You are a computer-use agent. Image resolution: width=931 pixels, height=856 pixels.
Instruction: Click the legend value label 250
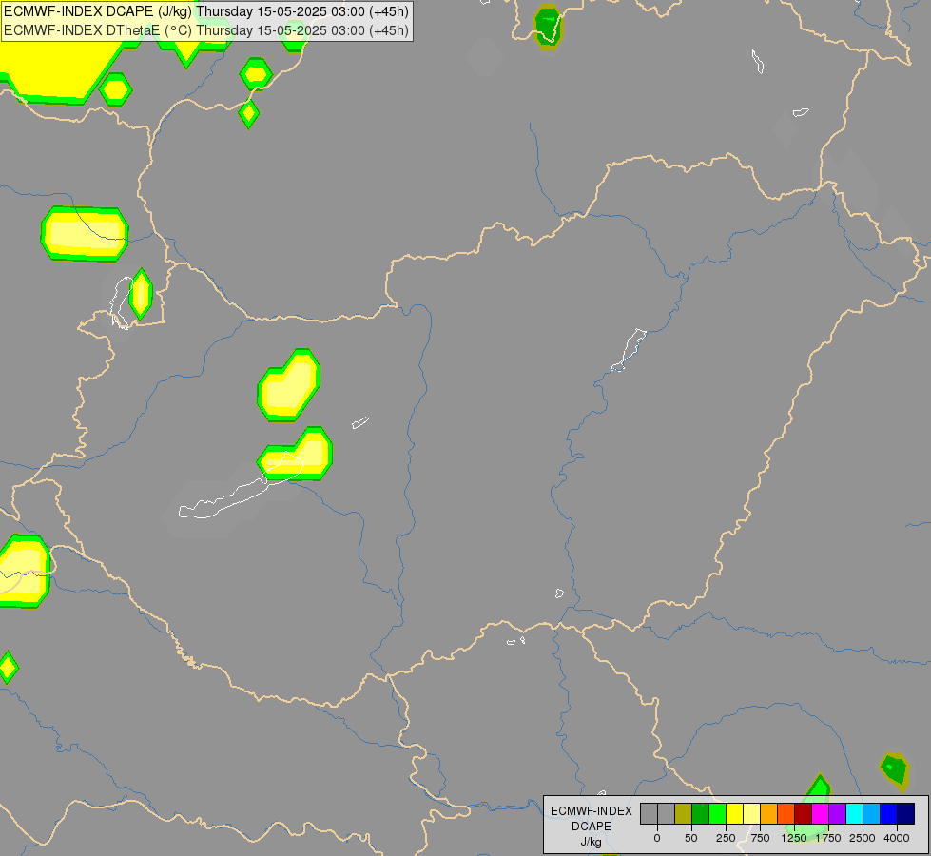coord(726,838)
